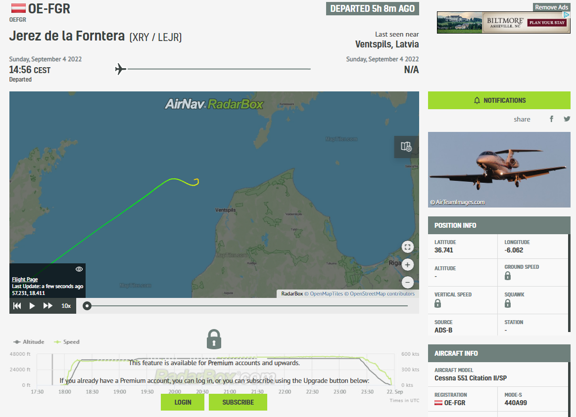Click the POSITION INFO header
This screenshot has height=417, width=576.
[x=499, y=226]
